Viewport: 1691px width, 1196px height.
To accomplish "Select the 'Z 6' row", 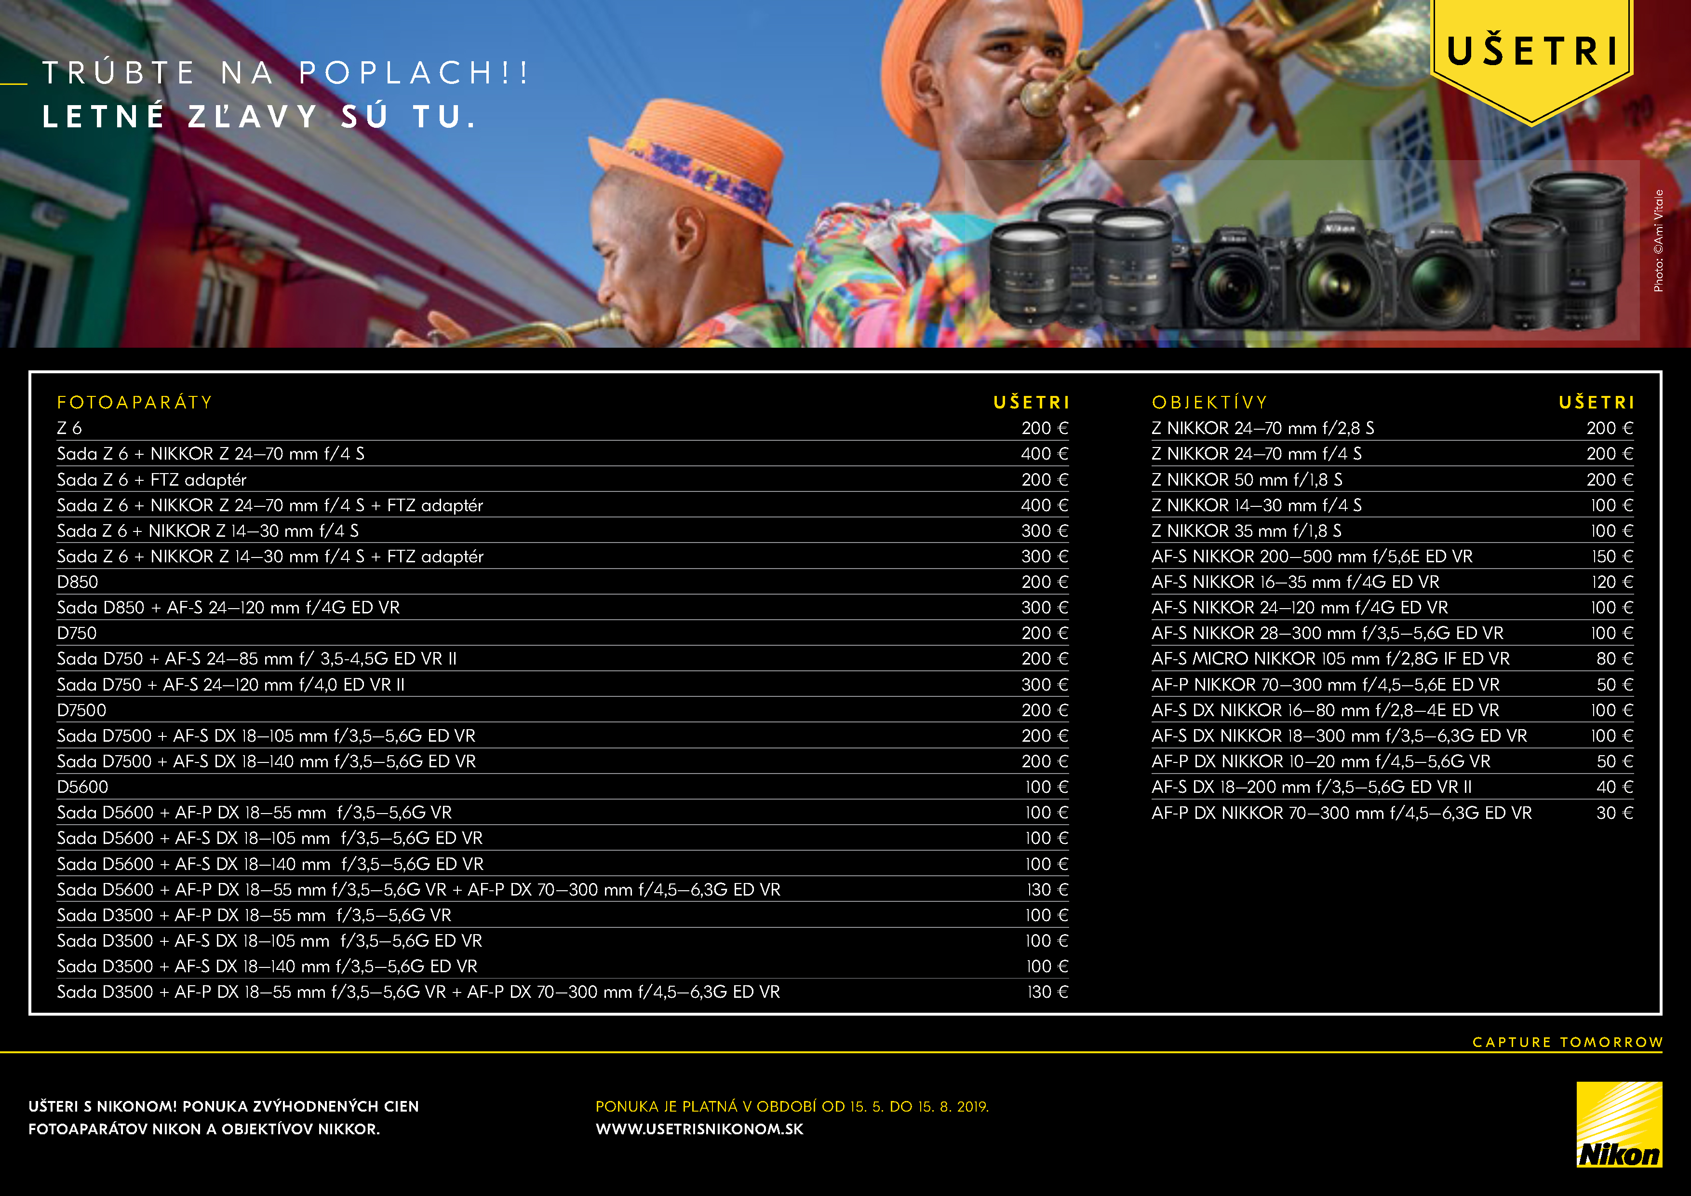I will [563, 428].
